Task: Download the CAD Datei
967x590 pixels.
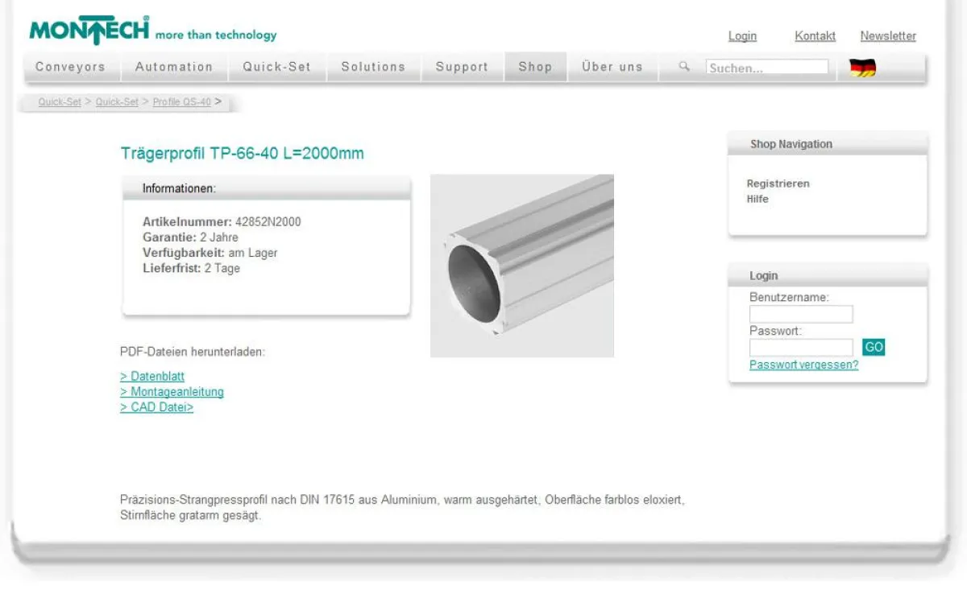Action: point(156,407)
